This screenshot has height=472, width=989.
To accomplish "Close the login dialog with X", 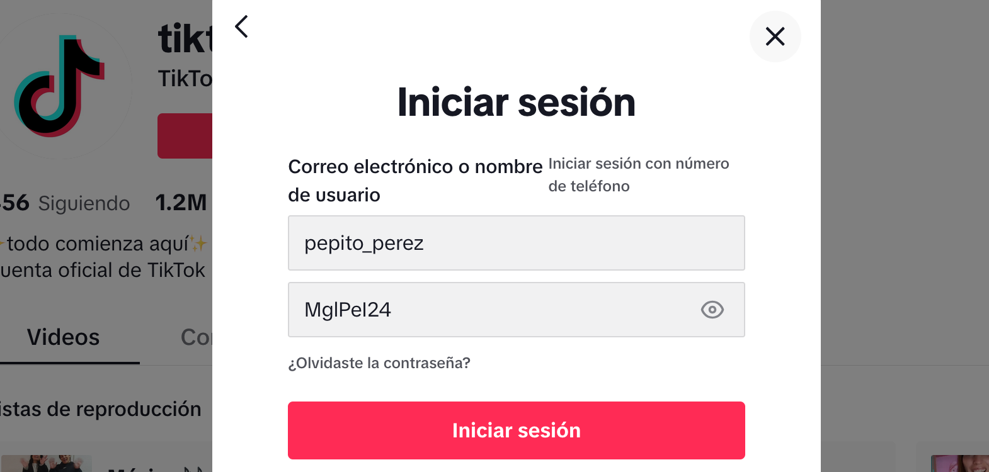I will 775,37.
